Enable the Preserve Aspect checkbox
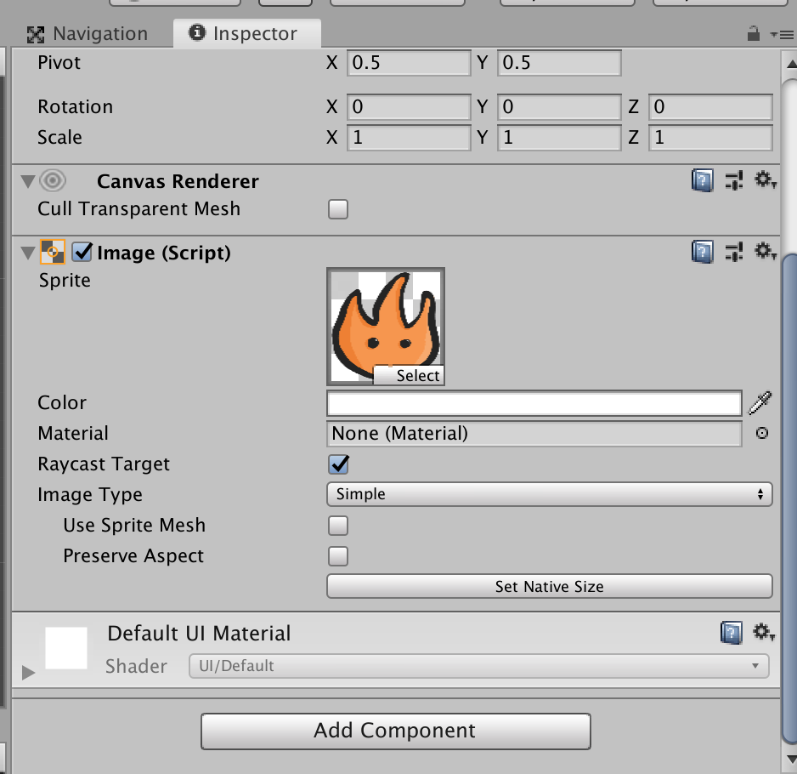This screenshot has height=774, width=797. pyautogui.click(x=338, y=556)
